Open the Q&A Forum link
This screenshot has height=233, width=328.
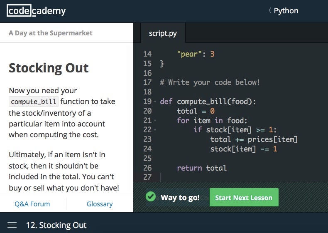pos(32,204)
